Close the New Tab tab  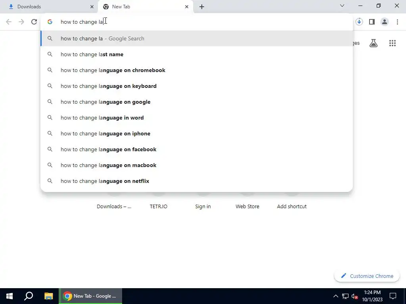click(x=187, y=7)
